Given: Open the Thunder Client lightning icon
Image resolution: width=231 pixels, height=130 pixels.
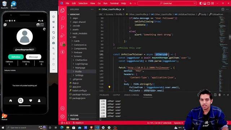Looking at the screenshot, I should point(62,52).
